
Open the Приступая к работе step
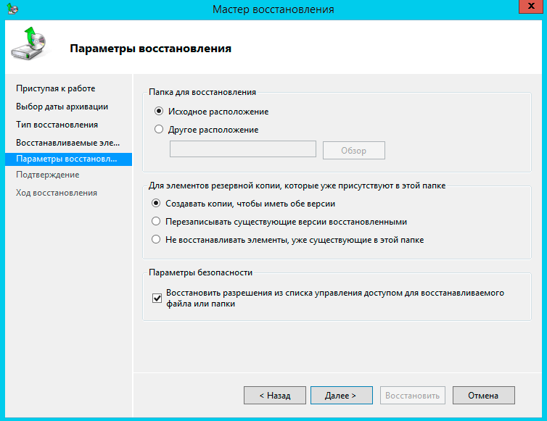[x=55, y=88]
